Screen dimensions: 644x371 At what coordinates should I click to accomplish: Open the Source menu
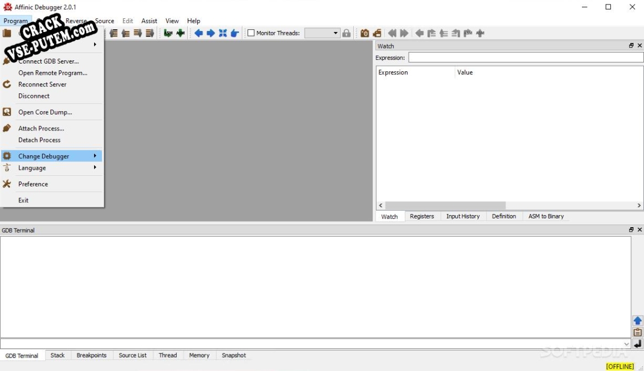pos(105,21)
